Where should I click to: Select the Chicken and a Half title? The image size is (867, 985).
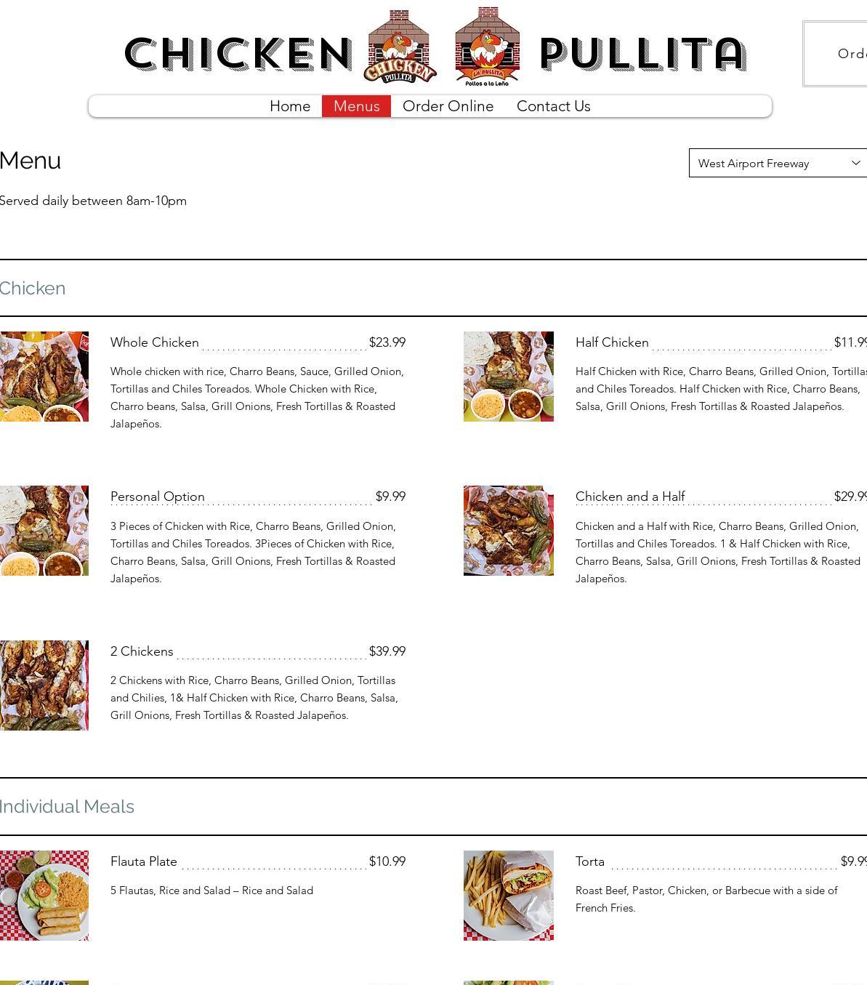point(630,496)
